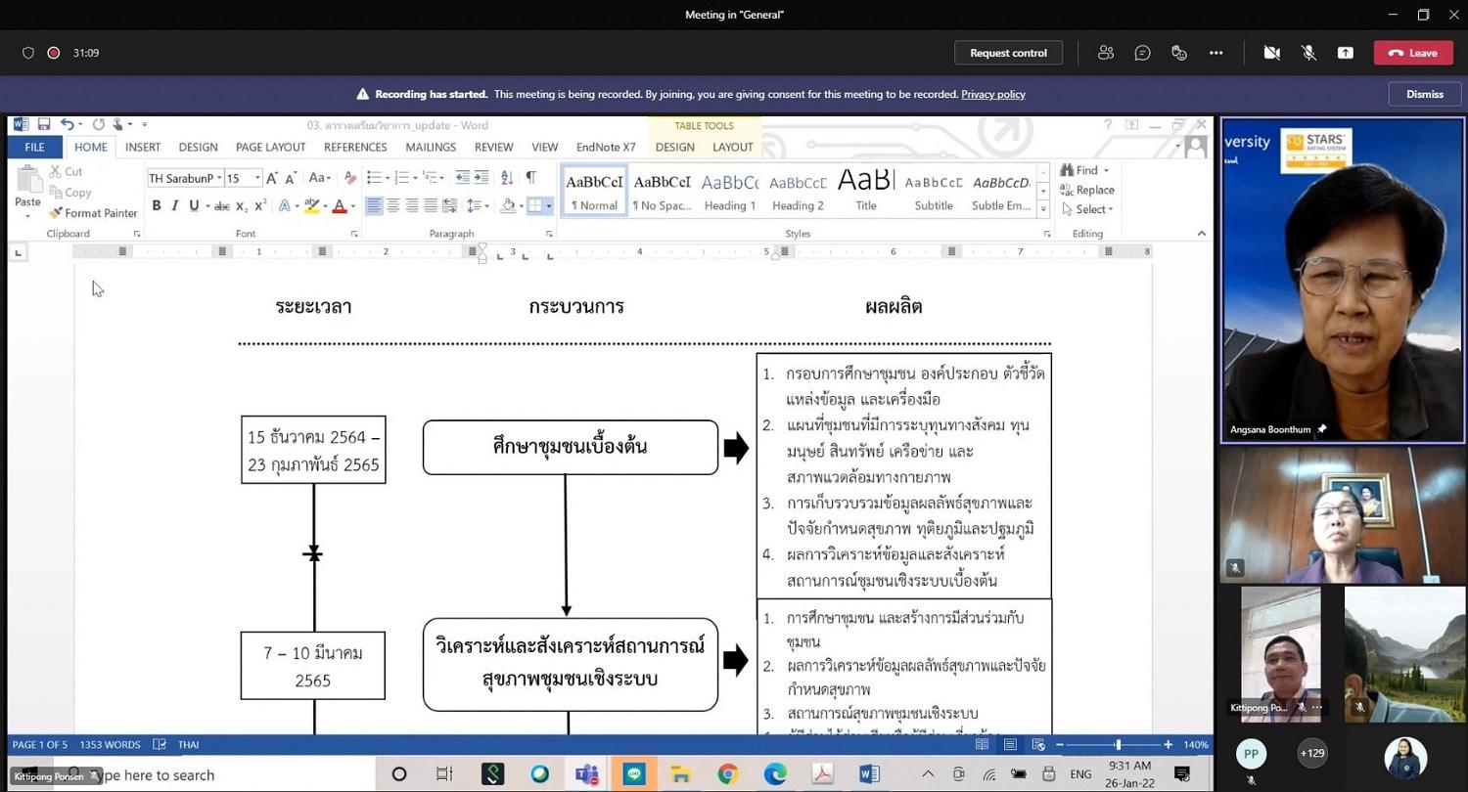Image resolution: width=1468 pixels, height=792 pixels.
Task: Toggle Italic formatting in Word ribbon
Action: click(175, 206)
